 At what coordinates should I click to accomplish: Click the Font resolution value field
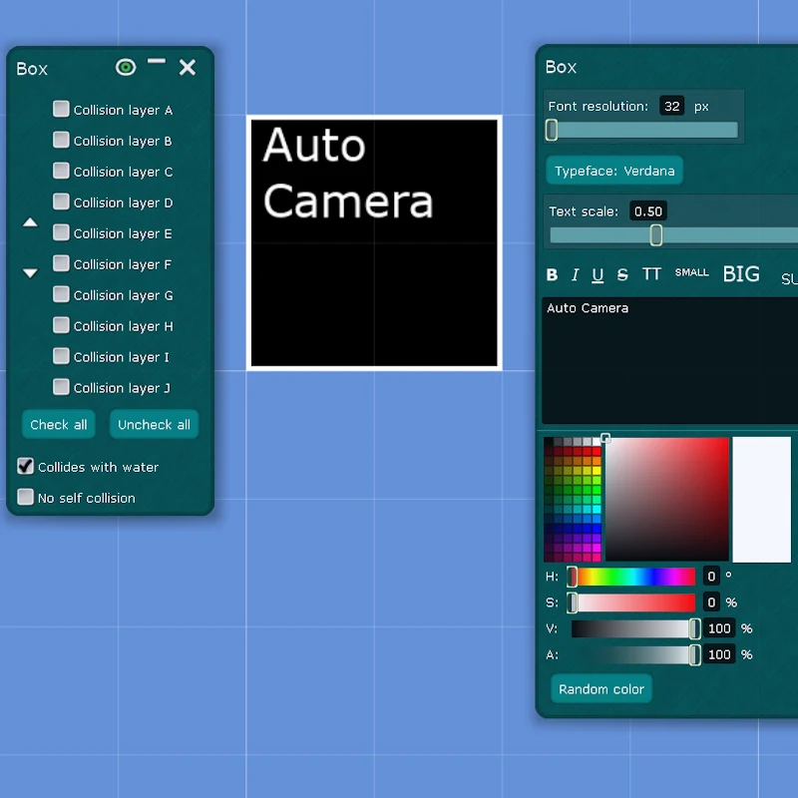tap(671, 106)
